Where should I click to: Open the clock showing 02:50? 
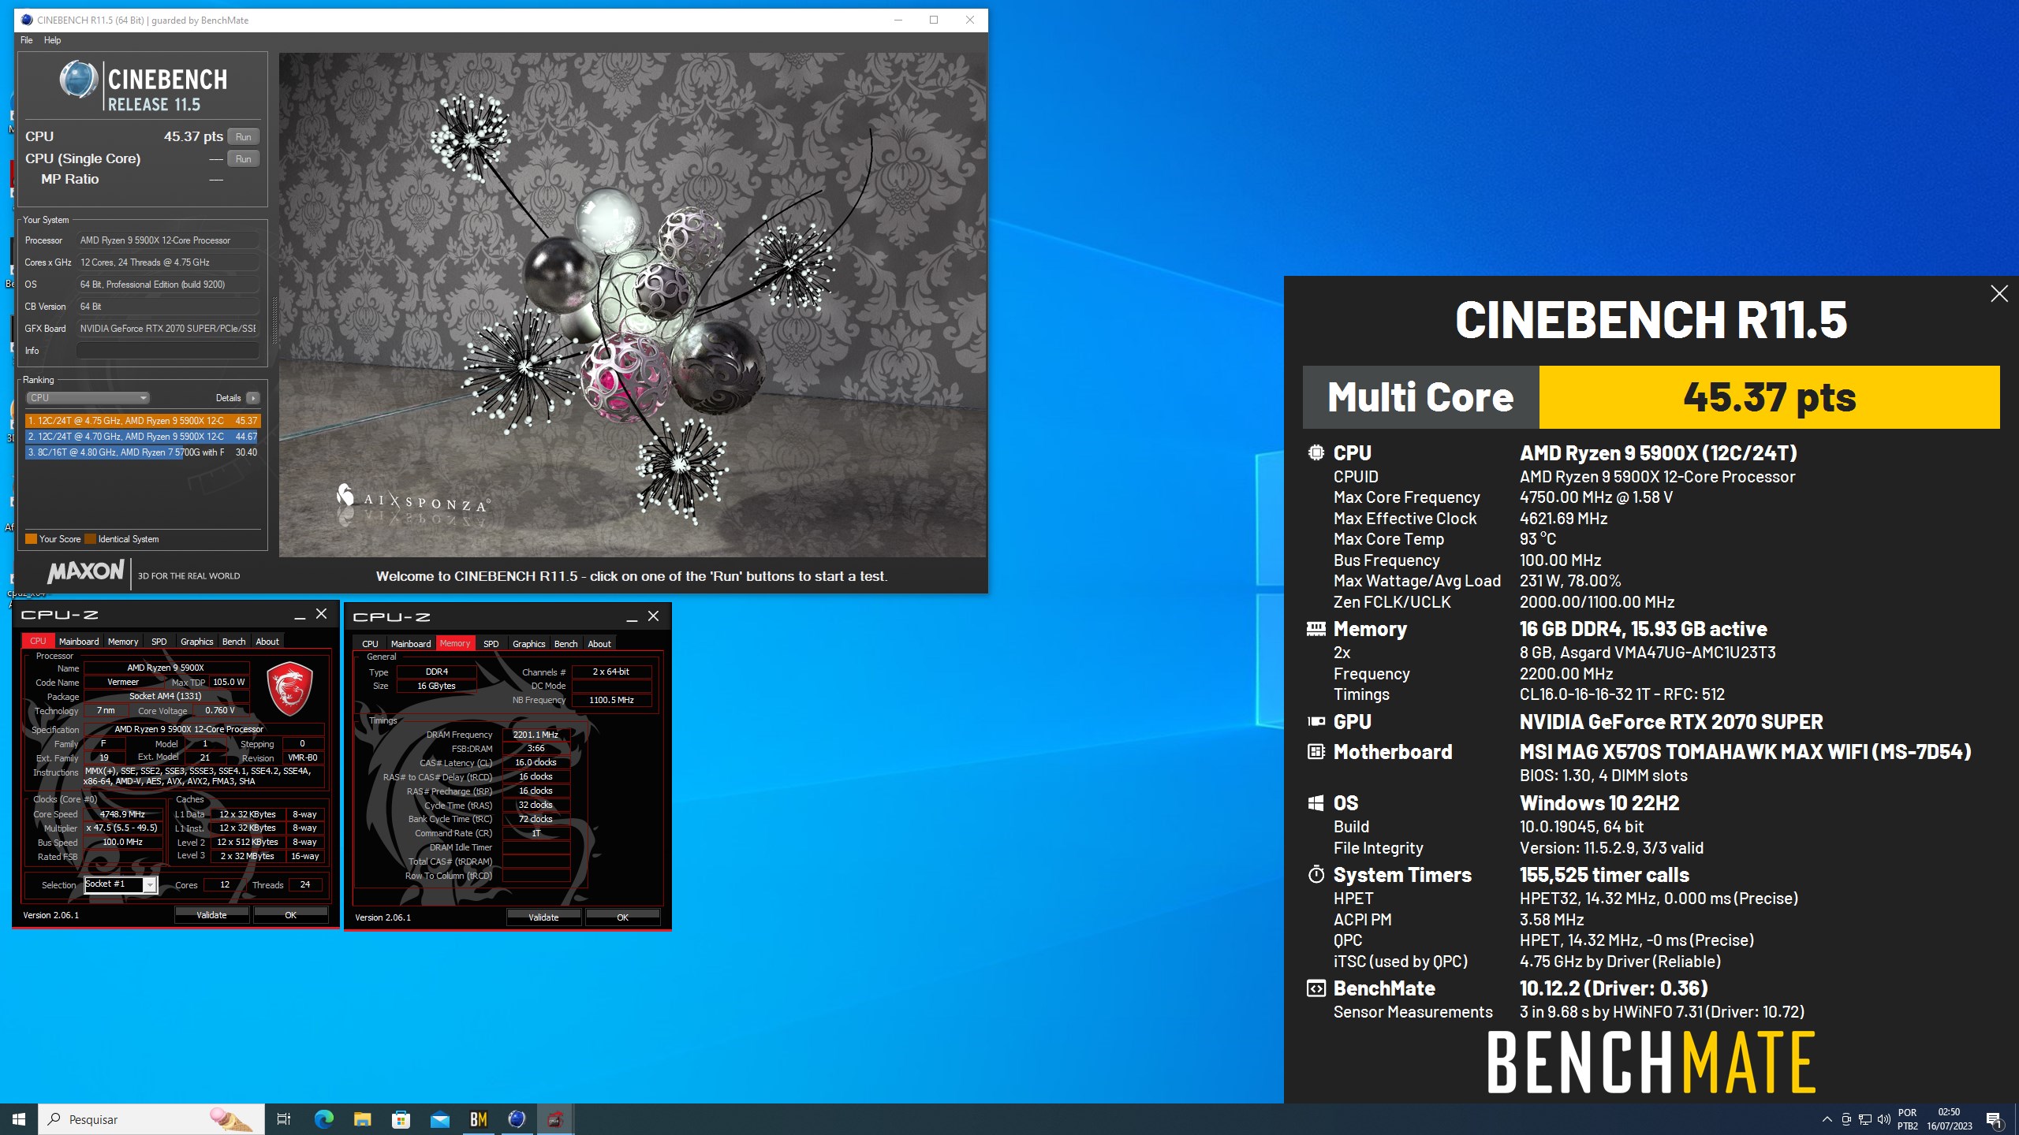[x=1950, y=1119]
